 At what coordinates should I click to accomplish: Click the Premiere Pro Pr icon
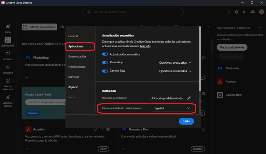click(x=124, y=129)
